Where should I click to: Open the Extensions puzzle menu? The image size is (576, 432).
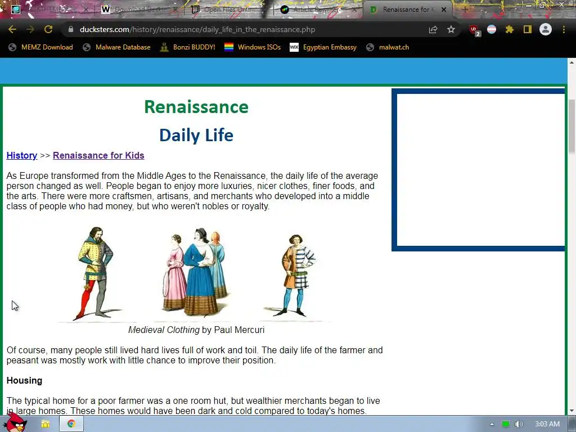[x=510, y=29]
